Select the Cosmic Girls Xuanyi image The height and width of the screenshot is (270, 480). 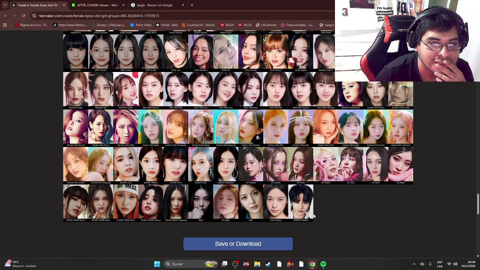(x=76, y=165)
